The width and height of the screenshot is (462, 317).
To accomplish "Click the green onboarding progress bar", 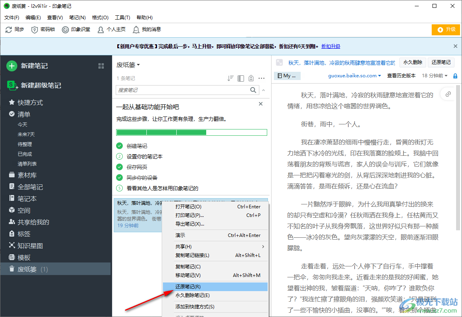I will tap(192, 133).
